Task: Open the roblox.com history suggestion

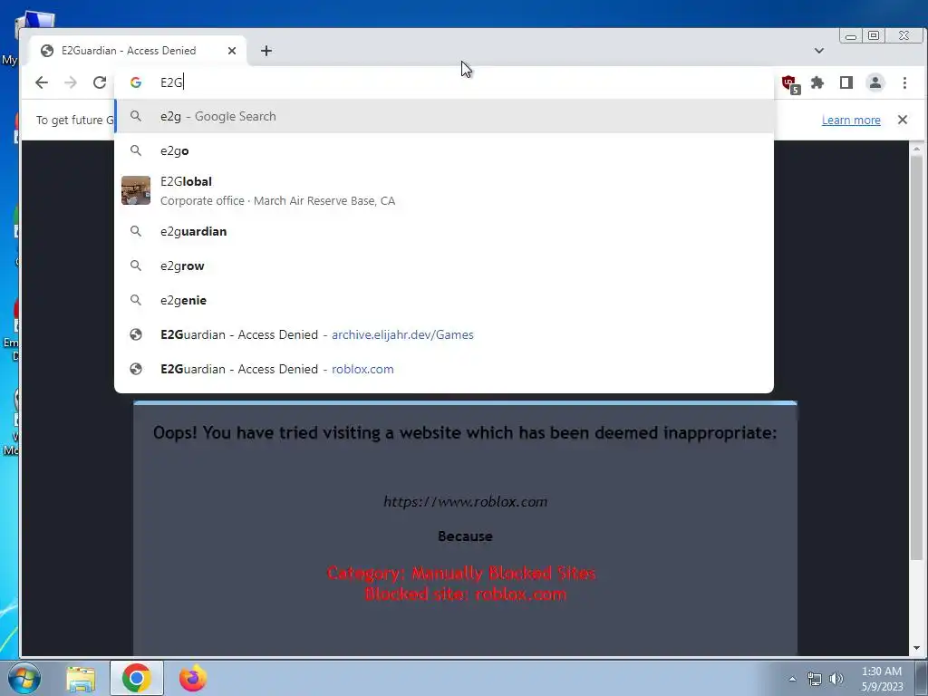Action: pyautogui.click(x=444, y=369)
